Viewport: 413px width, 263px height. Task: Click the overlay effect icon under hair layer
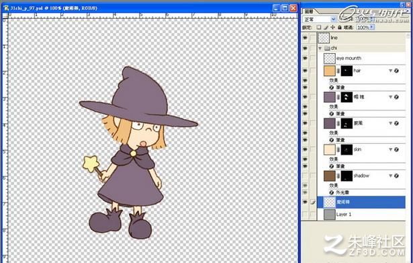click(x=332, y=87)
